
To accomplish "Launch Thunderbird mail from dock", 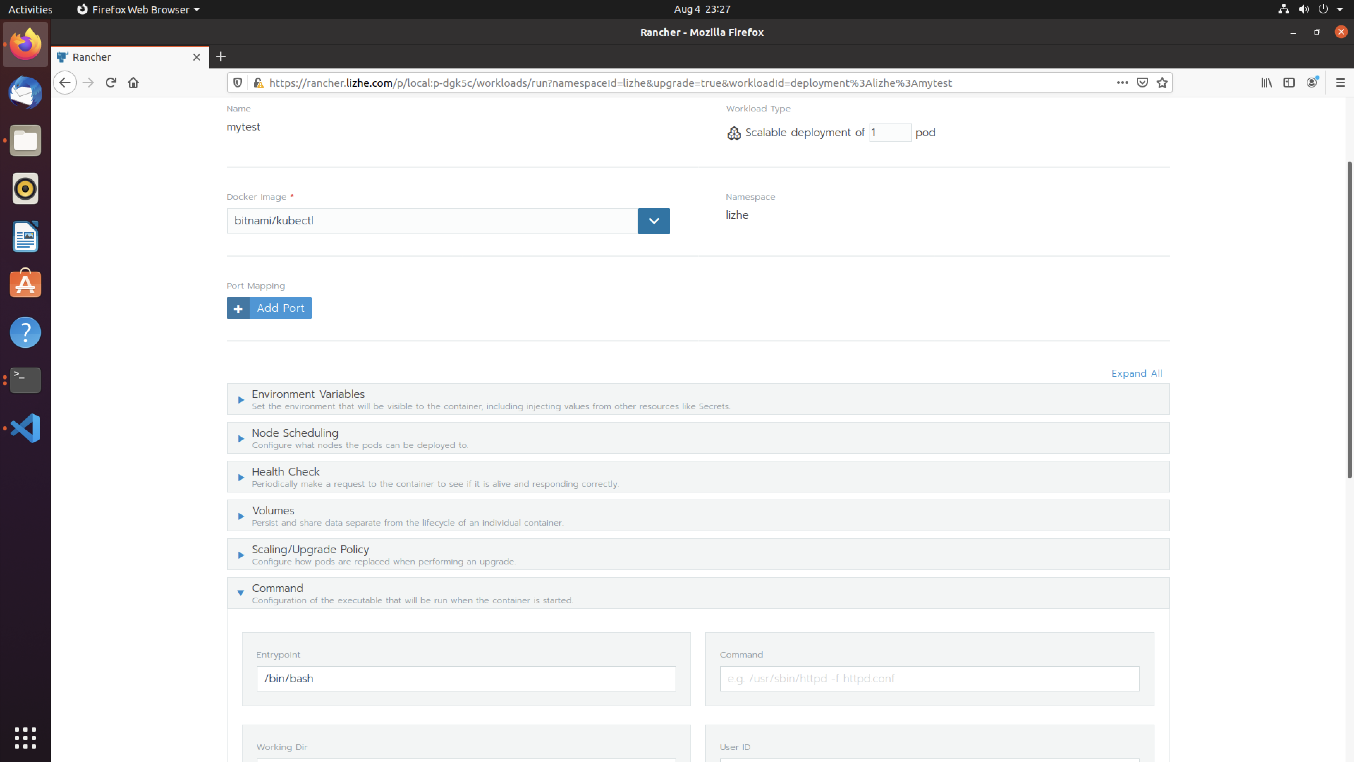I will [x=25, y=92].
